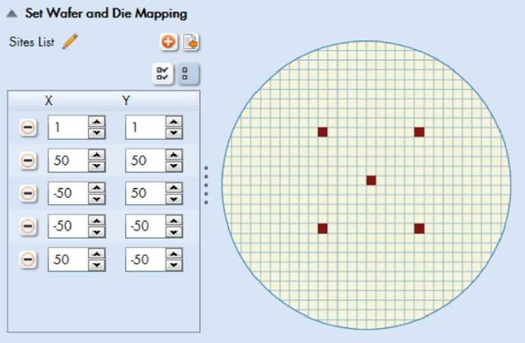Click X field of the -50, 50 row
The image size is (525, 343).
tap(68, 193)
